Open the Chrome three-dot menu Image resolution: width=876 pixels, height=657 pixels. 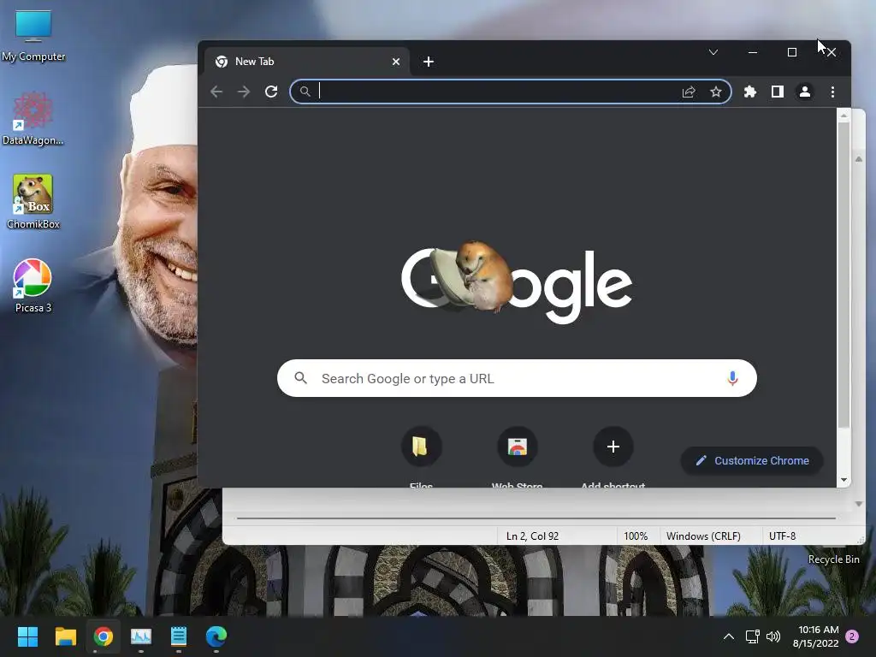click(x=832, y=92)
